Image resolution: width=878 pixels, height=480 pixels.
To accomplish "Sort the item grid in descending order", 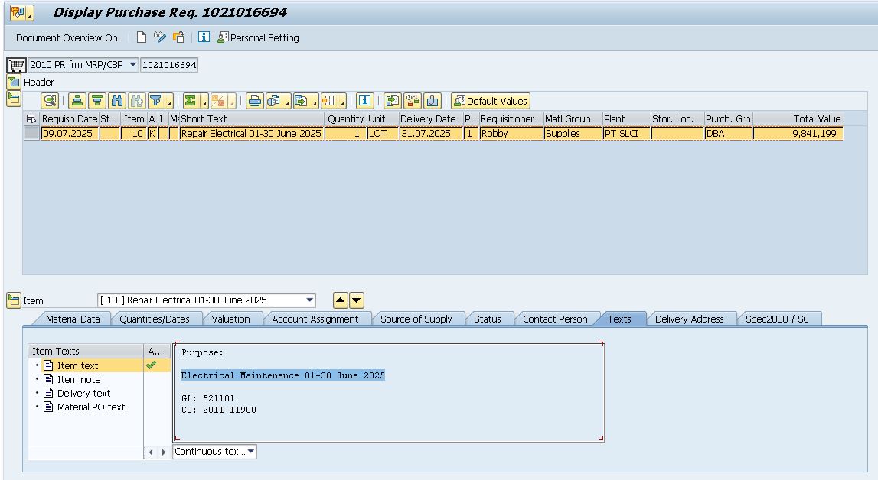I will tap(97, 101).
